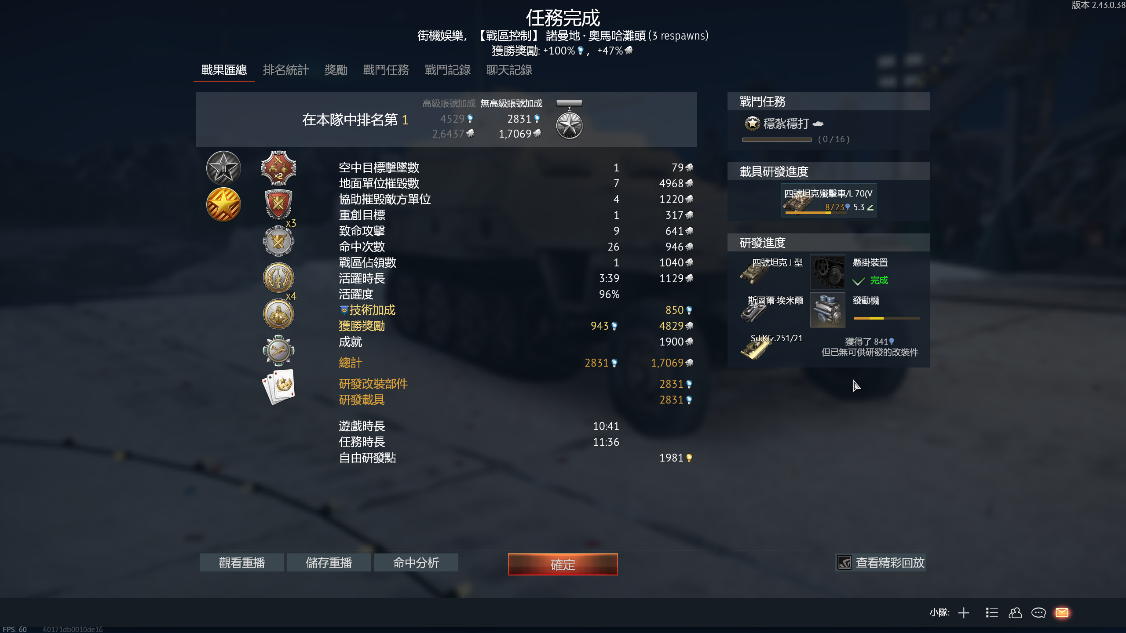Click the 確定 confirm button

pyautogui.click(x=563, y=564)
